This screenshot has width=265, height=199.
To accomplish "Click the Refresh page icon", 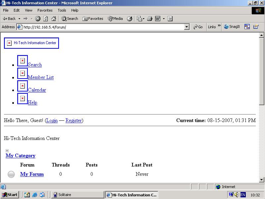I will 46,19.
